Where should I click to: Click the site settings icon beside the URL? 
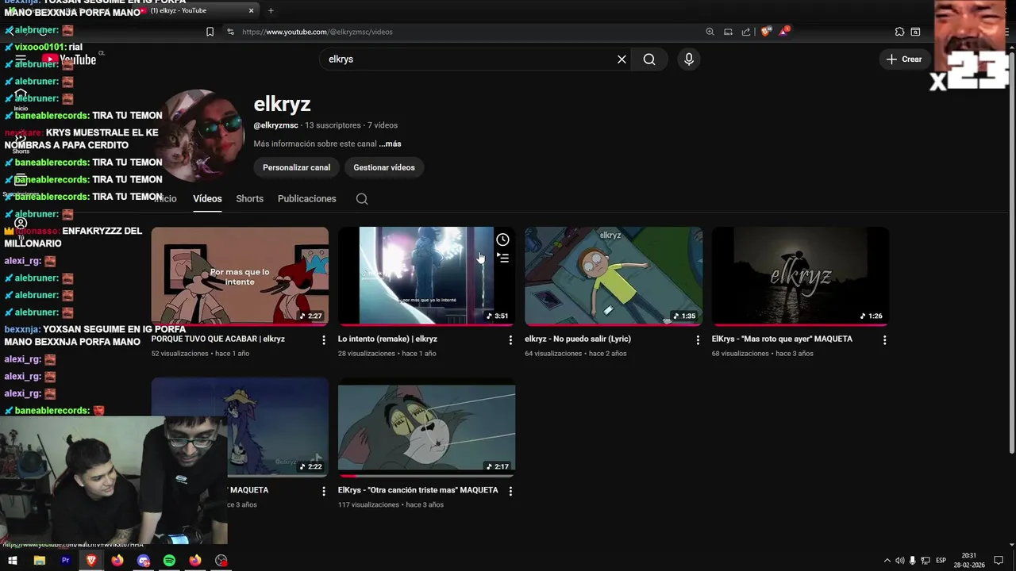230,32
